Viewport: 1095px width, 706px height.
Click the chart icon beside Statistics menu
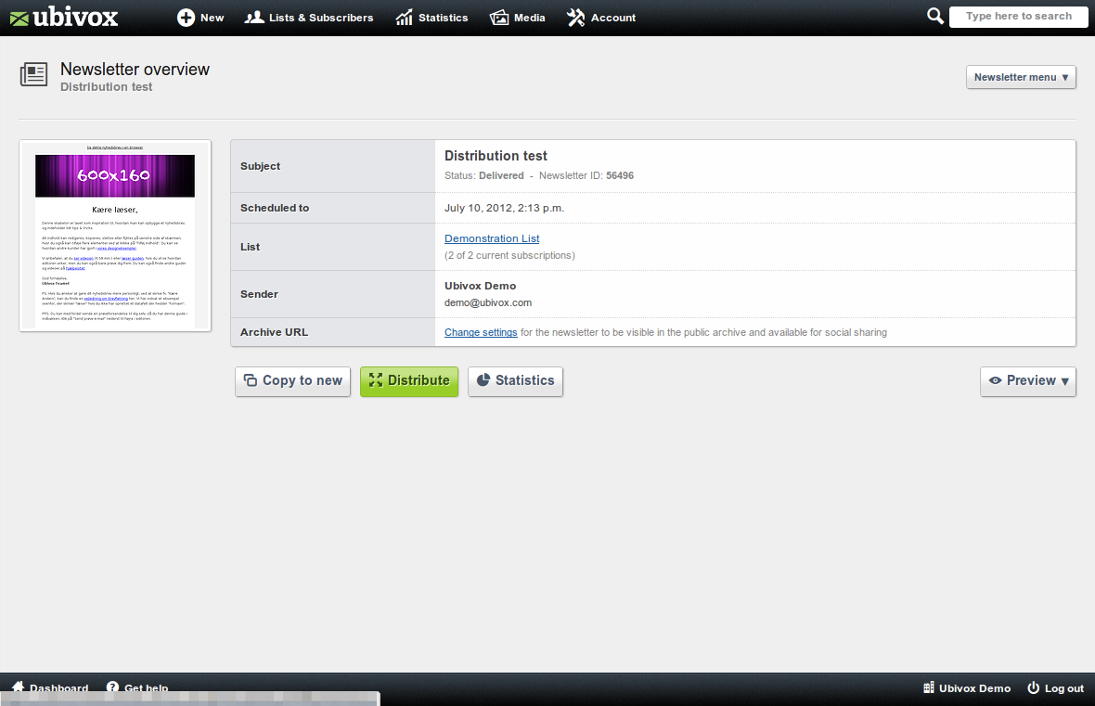[x=405, y=18]
